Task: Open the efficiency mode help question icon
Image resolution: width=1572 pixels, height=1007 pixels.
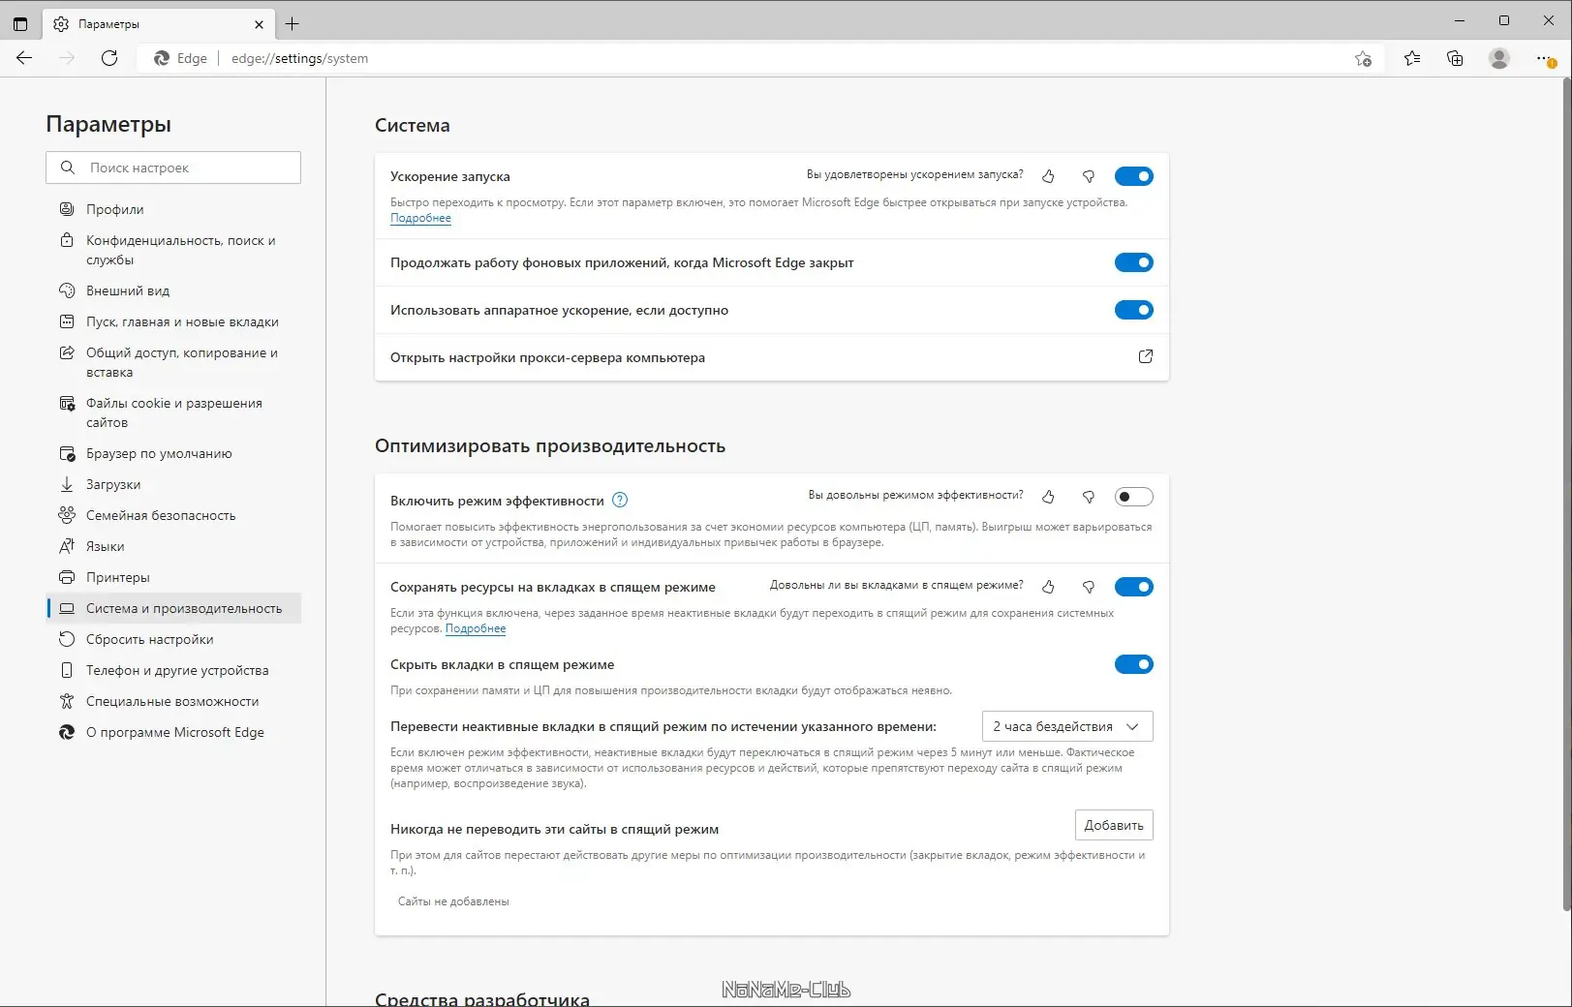Action: (x=621, y=500)
